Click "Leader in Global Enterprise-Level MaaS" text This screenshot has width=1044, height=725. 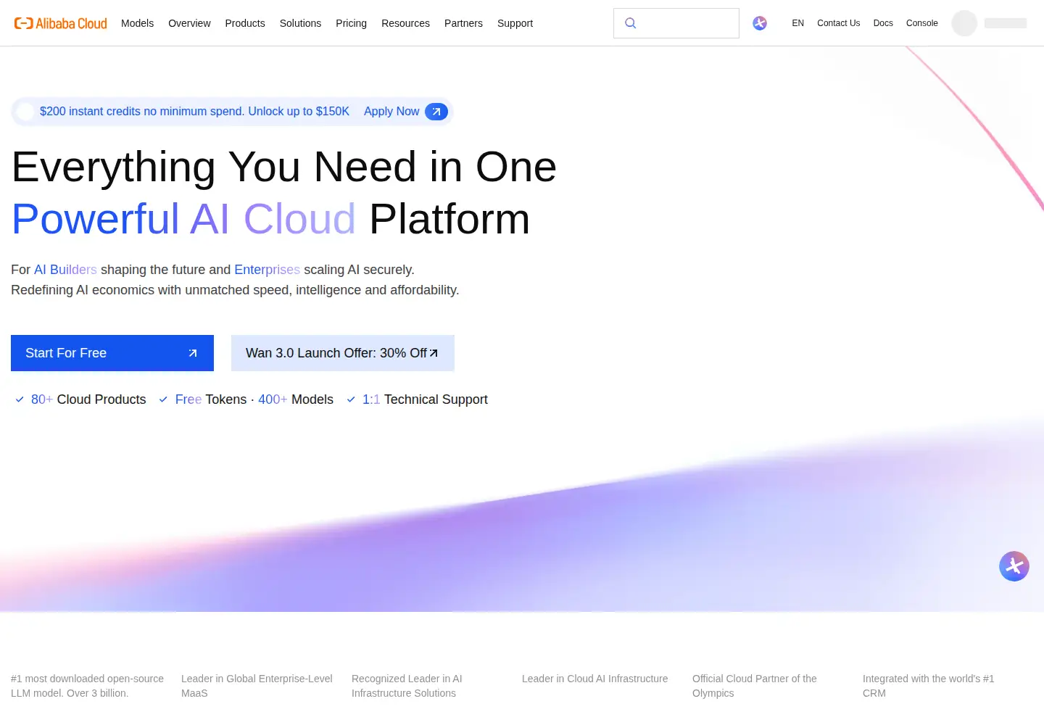257,686
